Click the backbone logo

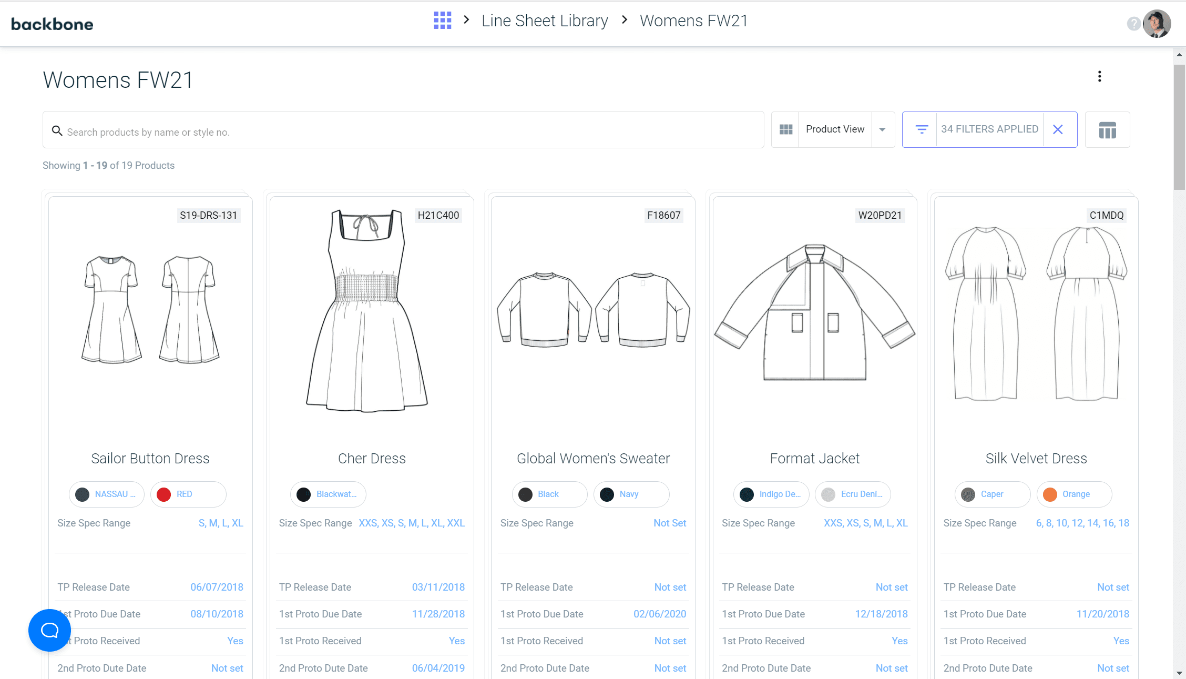(x=52, y=24)
